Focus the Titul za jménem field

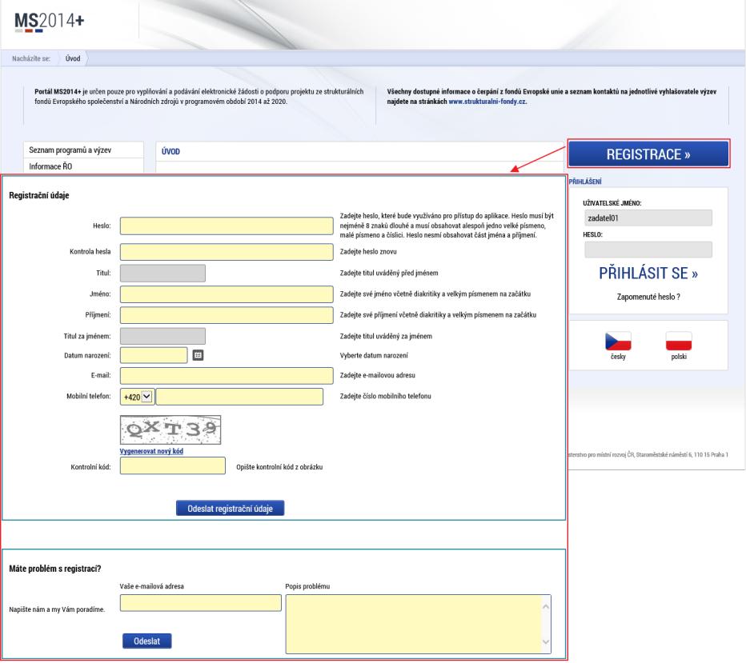(x=162, y=336)
